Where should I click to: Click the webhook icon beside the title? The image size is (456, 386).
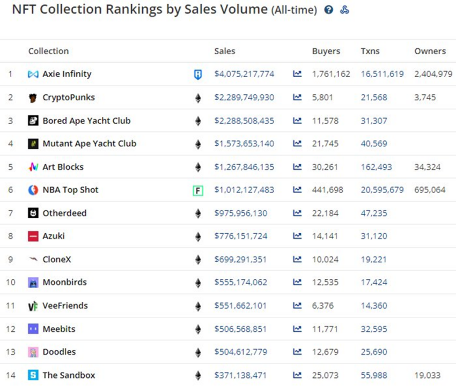point(344,10)
